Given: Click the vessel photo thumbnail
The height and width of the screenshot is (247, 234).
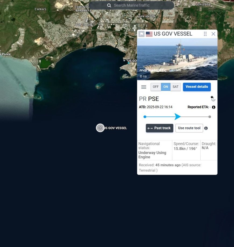Looking at the screenshot, I should coord(177,59).
